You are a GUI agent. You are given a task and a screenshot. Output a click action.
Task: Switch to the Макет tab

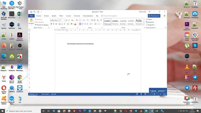61,16
